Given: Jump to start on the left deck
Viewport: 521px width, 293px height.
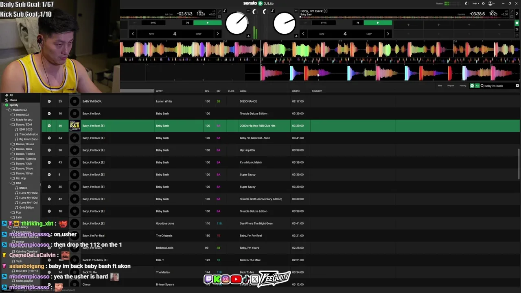Looking at the screenshot, I should (x=187, y=23).
